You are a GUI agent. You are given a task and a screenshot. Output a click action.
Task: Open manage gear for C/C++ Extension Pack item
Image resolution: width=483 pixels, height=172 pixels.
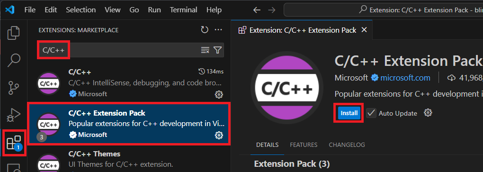(x=219, y=135)
